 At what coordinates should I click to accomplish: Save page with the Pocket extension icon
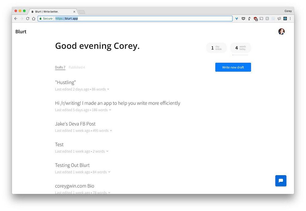[243, 19]
